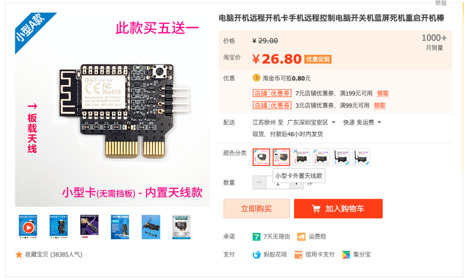Click the 信用卡支付 card icon
Screen dimensions: 464x279
coord(298,255)
